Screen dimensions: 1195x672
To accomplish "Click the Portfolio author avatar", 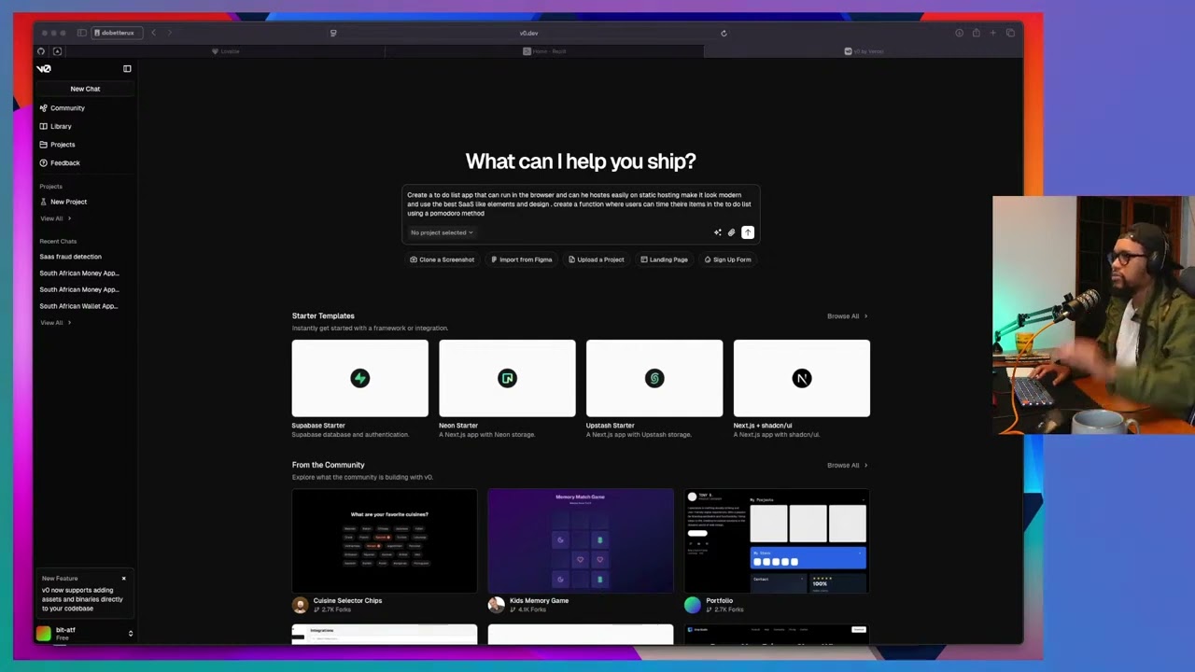I will coord(692,605).
